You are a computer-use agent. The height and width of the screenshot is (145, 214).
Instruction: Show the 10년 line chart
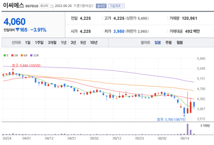tap(94, 43)
